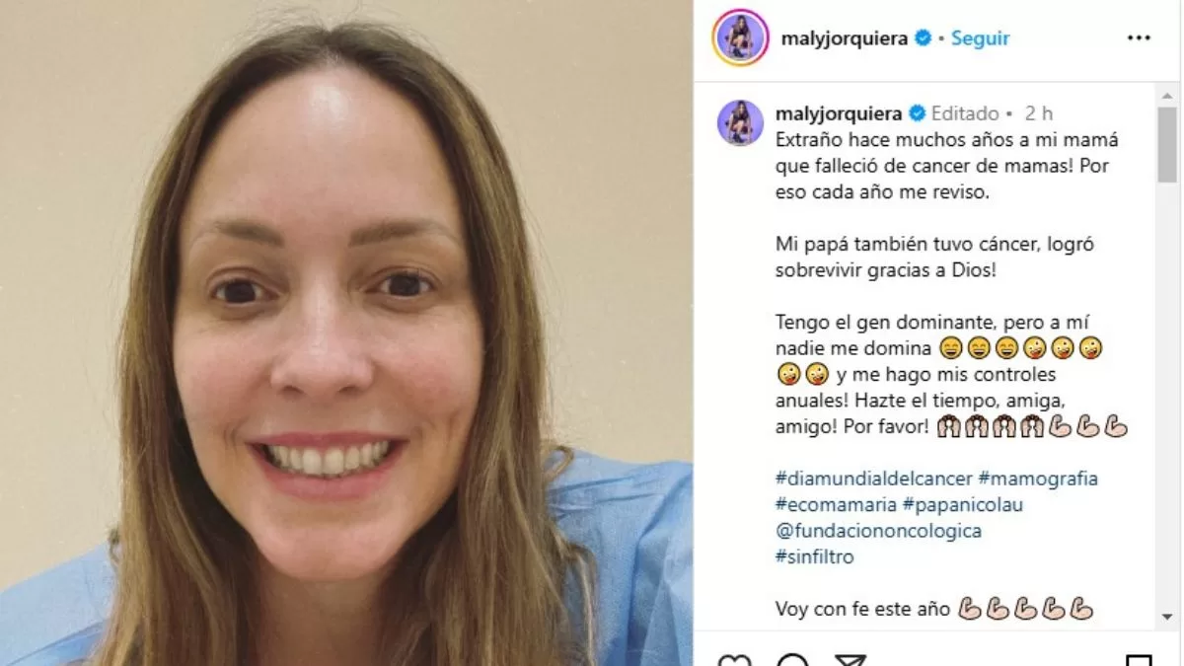This screenshot has width=1184, height=666.
Task: Open malyjorquiera username link in caption
Action: (839, 113)
